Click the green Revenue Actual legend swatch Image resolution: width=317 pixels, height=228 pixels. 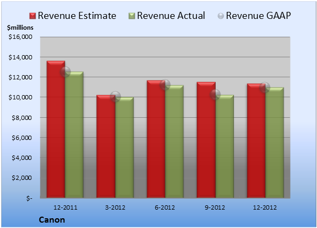click(x=132, y=16)
